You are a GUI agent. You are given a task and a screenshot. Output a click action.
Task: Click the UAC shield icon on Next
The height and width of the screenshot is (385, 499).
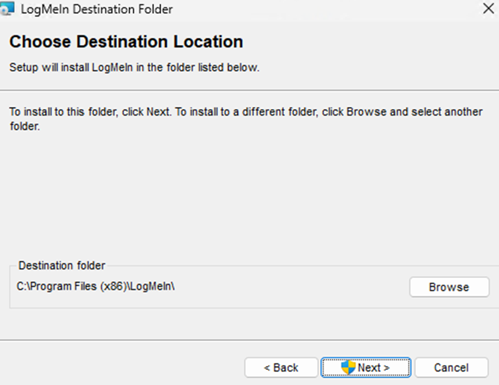pos(349,367)
